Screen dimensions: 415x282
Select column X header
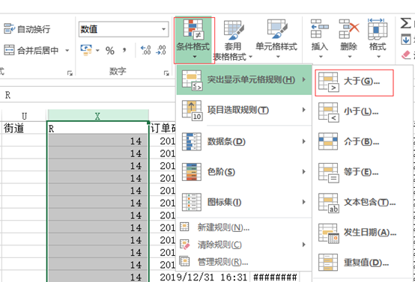click(x=97, y=116)
